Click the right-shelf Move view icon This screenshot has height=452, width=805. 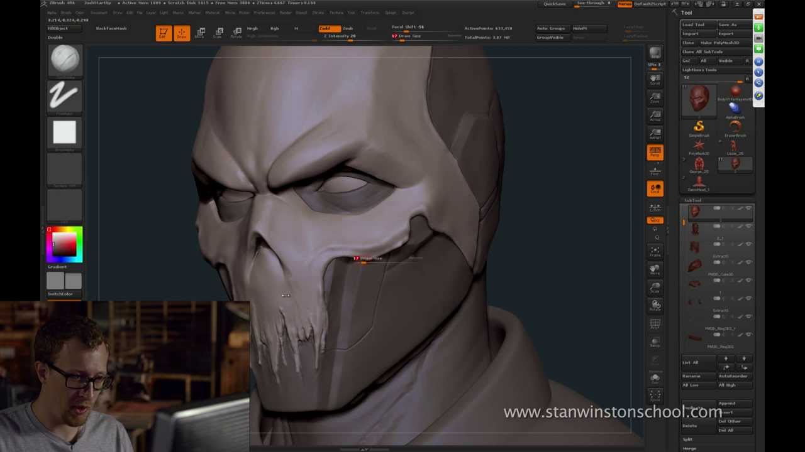coord(655,269)
